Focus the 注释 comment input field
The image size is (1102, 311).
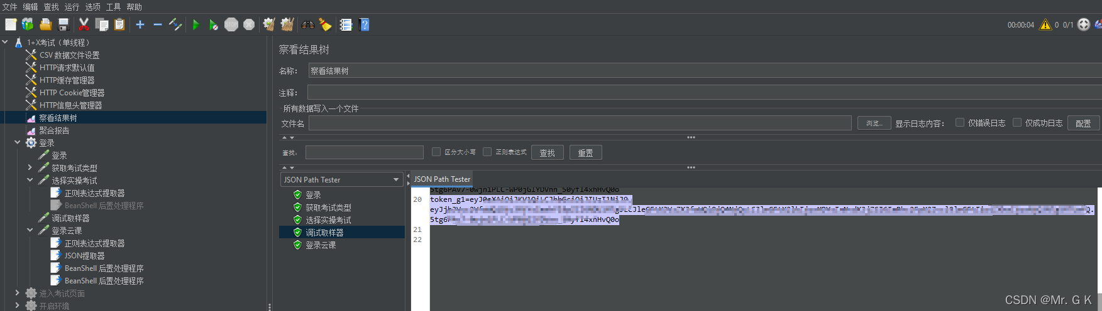click(705, 92)
